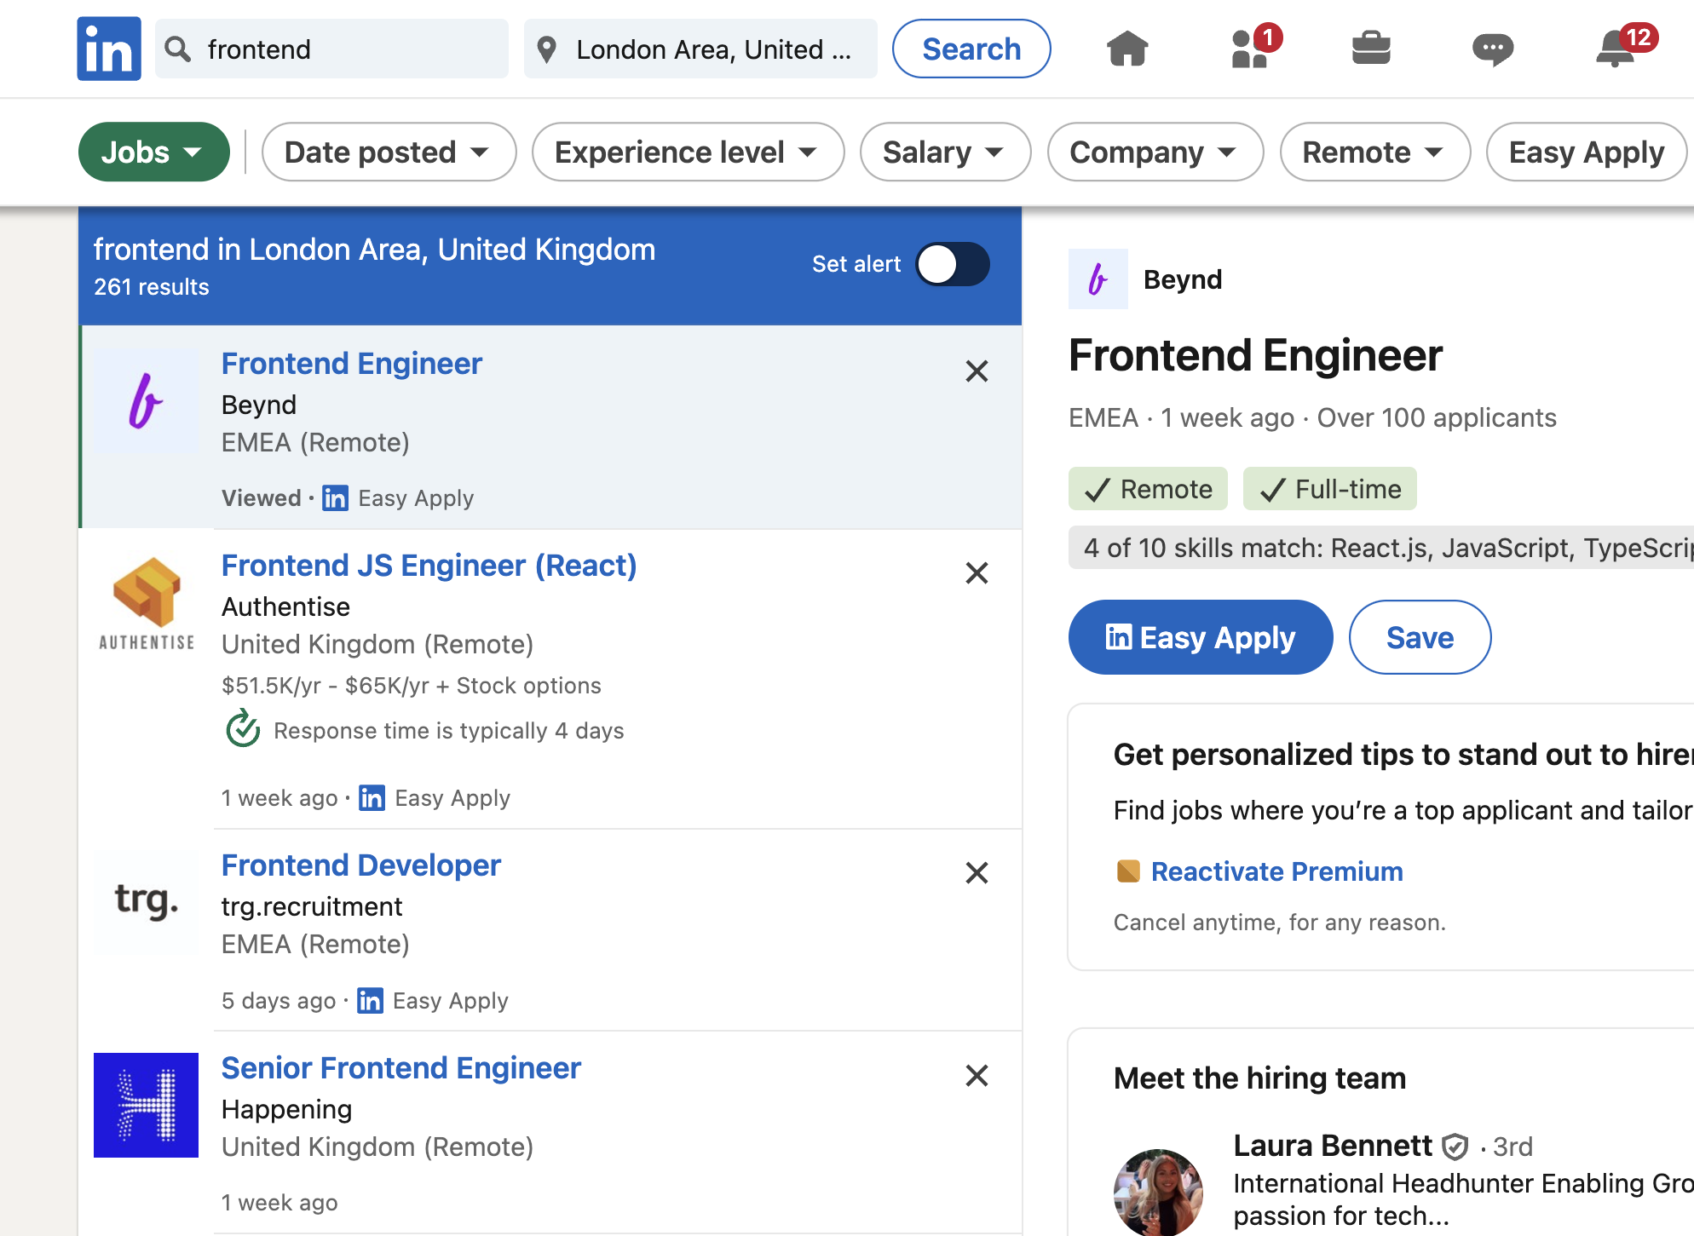Open the Senior Frontend Engineer listing

(401, 1067)
